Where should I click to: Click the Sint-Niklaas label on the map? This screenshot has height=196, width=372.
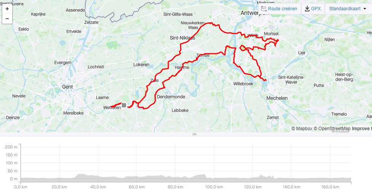point(182,38)
